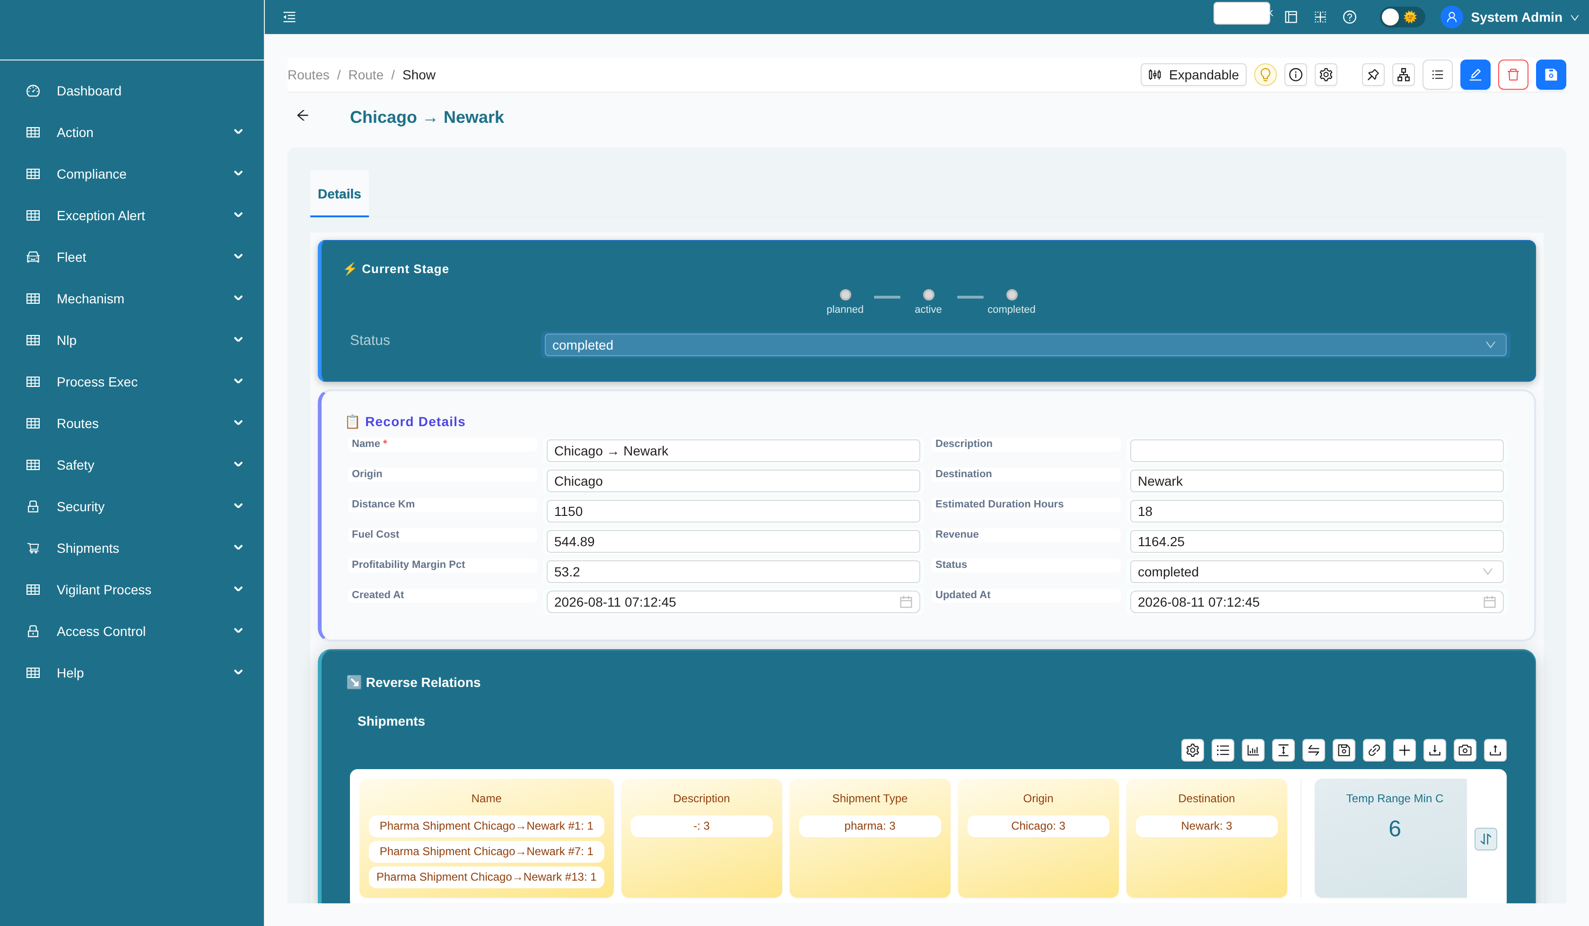Viewport: 1589px width, 926px height.
Task: Click the Shipments table save icon
Action: coord(1344,750)
